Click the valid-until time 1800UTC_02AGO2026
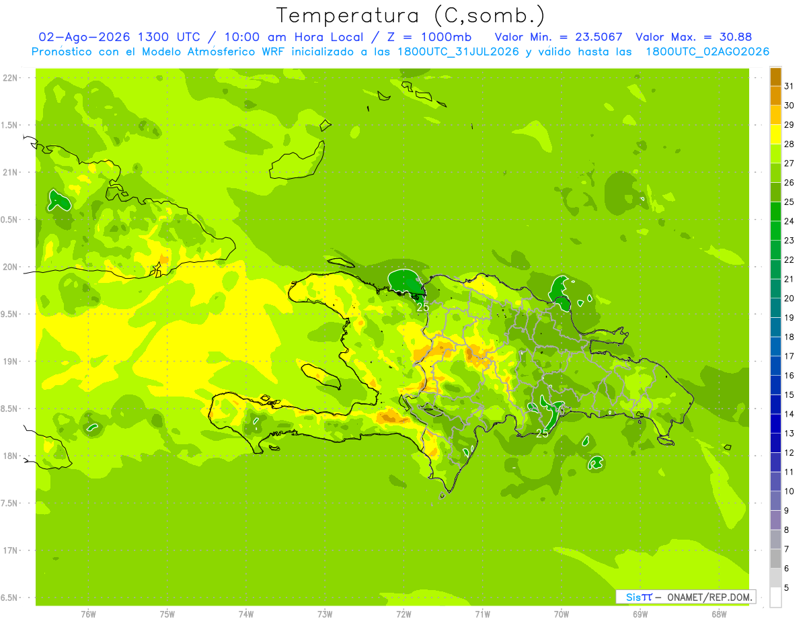This screenshot has width=807, height=623. [707, 52]
